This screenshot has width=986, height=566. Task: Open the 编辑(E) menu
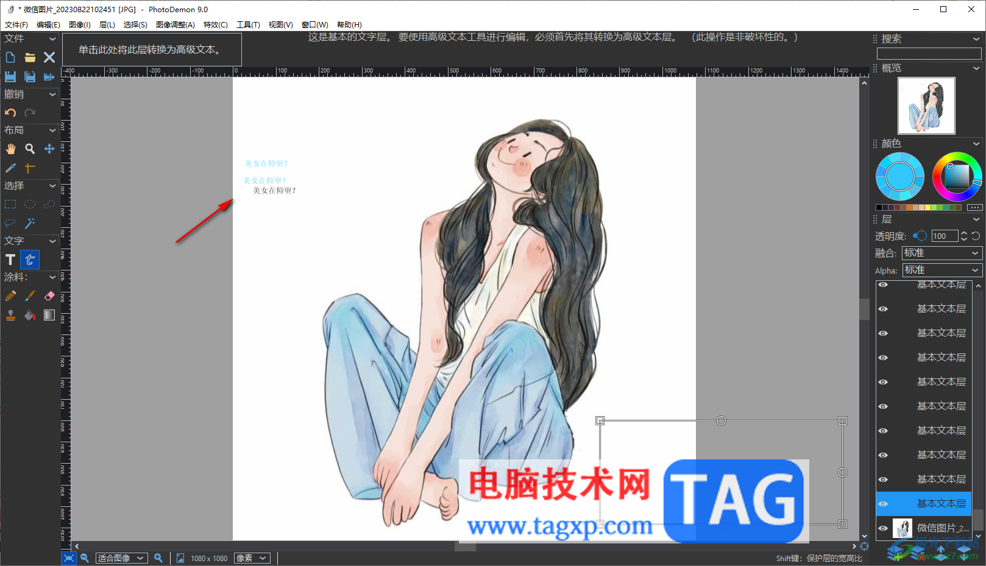click(x=48, y=25)
